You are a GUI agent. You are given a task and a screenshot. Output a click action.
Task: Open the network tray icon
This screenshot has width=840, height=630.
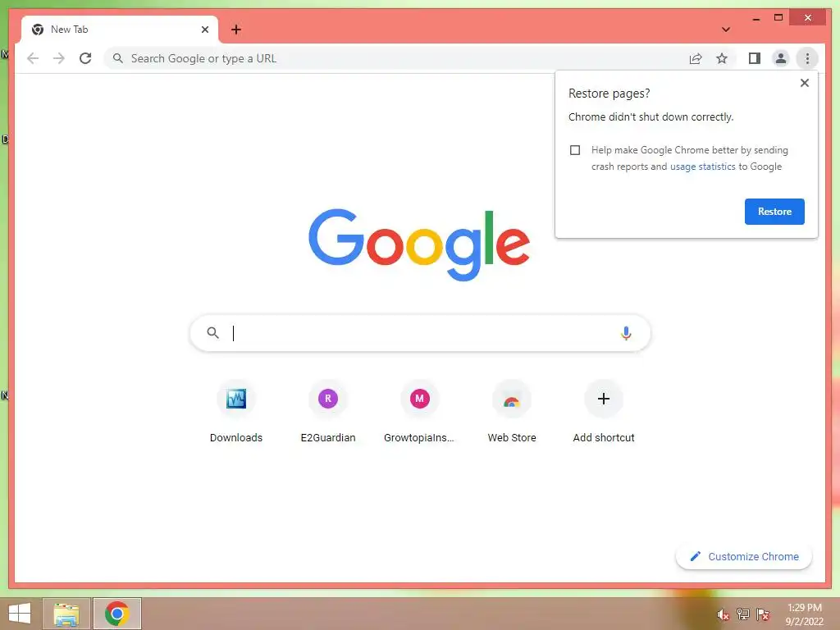(743, 614)
